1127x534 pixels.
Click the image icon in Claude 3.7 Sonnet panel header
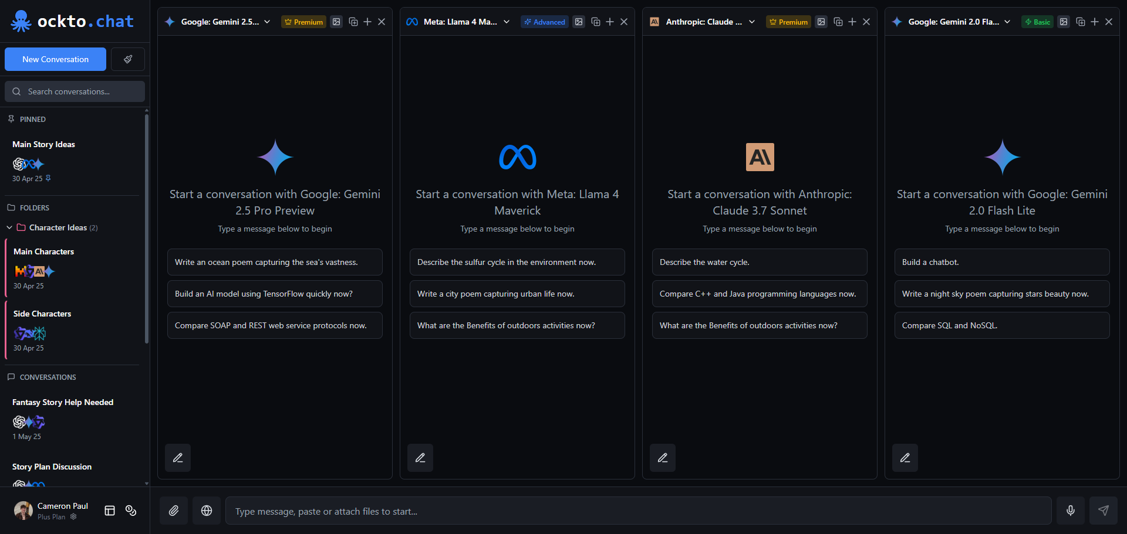tap(821, 22)
